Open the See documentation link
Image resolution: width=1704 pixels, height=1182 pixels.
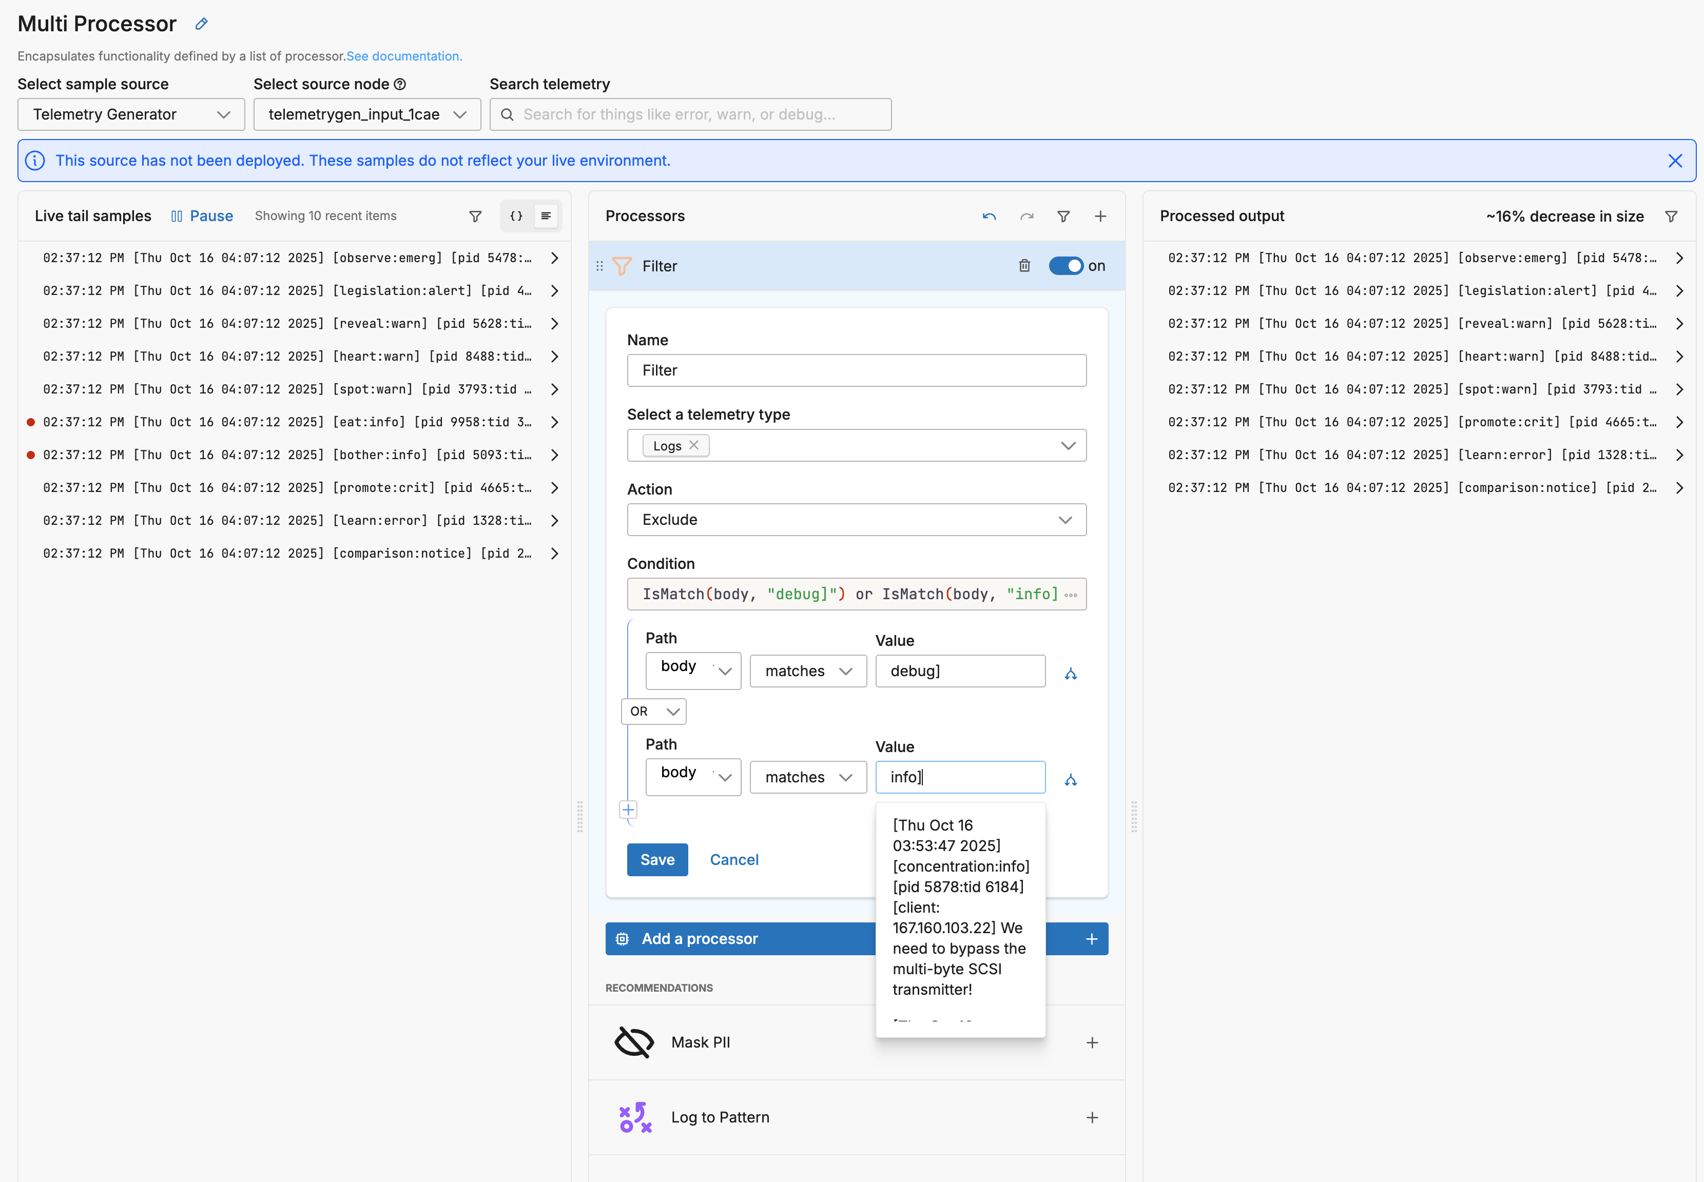404,56
